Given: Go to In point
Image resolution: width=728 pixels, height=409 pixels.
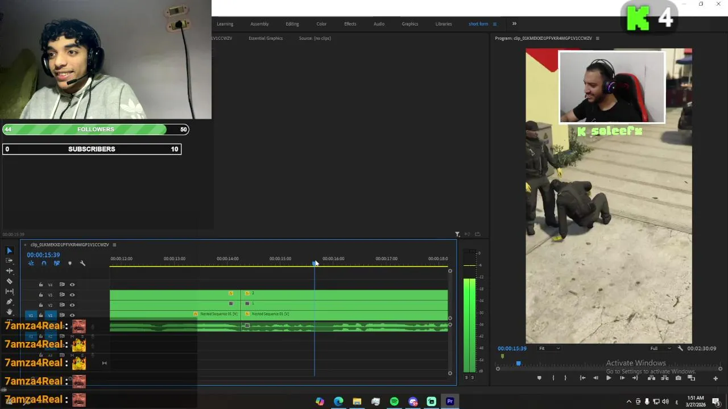Looking at the screenshot, I should (x=582, y=378).
